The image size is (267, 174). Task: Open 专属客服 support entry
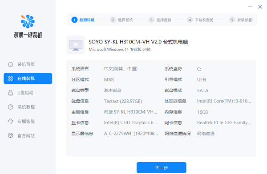coord(28,121)
